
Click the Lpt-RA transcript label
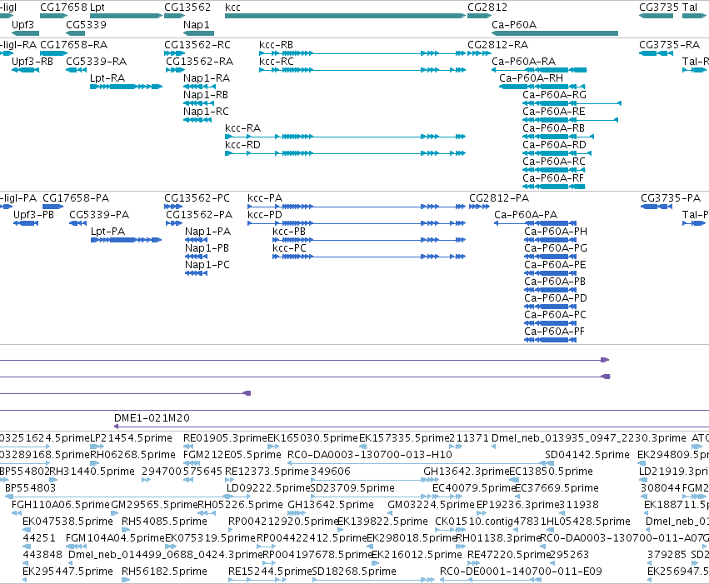tap(107, 78)
